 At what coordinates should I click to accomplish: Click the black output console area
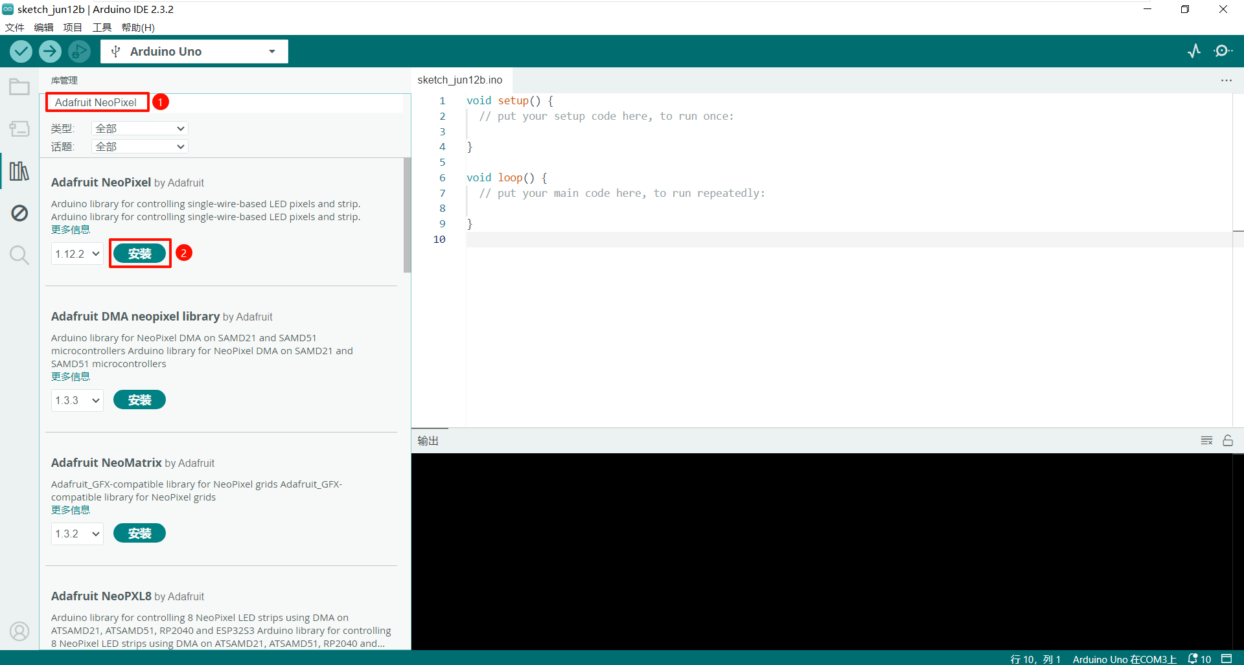click(x=822, y=551)
